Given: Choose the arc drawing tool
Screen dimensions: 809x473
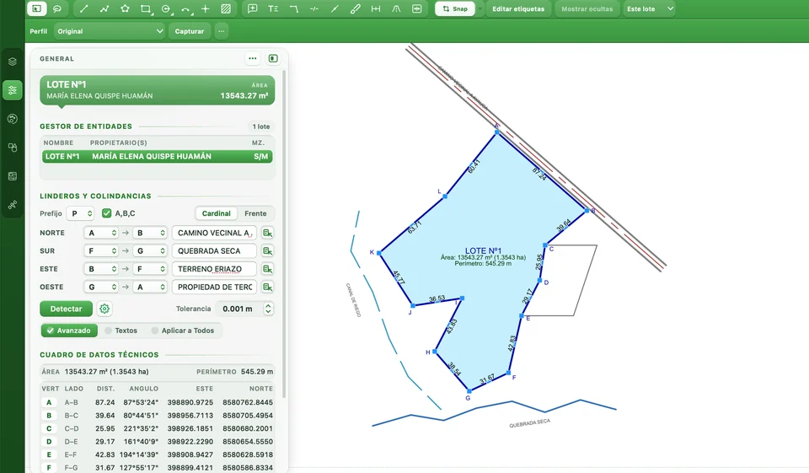Looking at the screenshot, I should (x=185, y=8).
